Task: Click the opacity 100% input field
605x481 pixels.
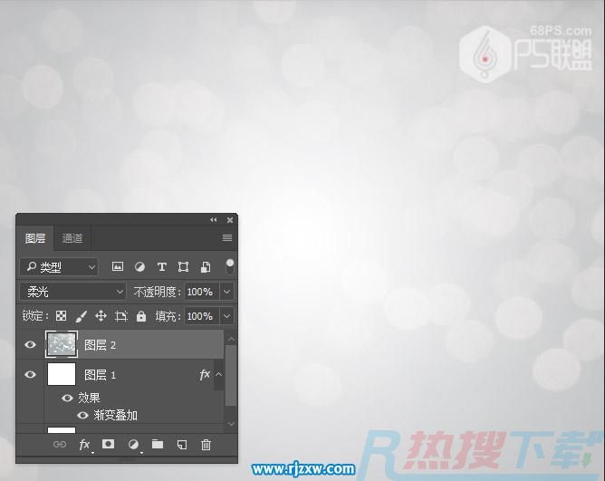Action: click(202, 292)
